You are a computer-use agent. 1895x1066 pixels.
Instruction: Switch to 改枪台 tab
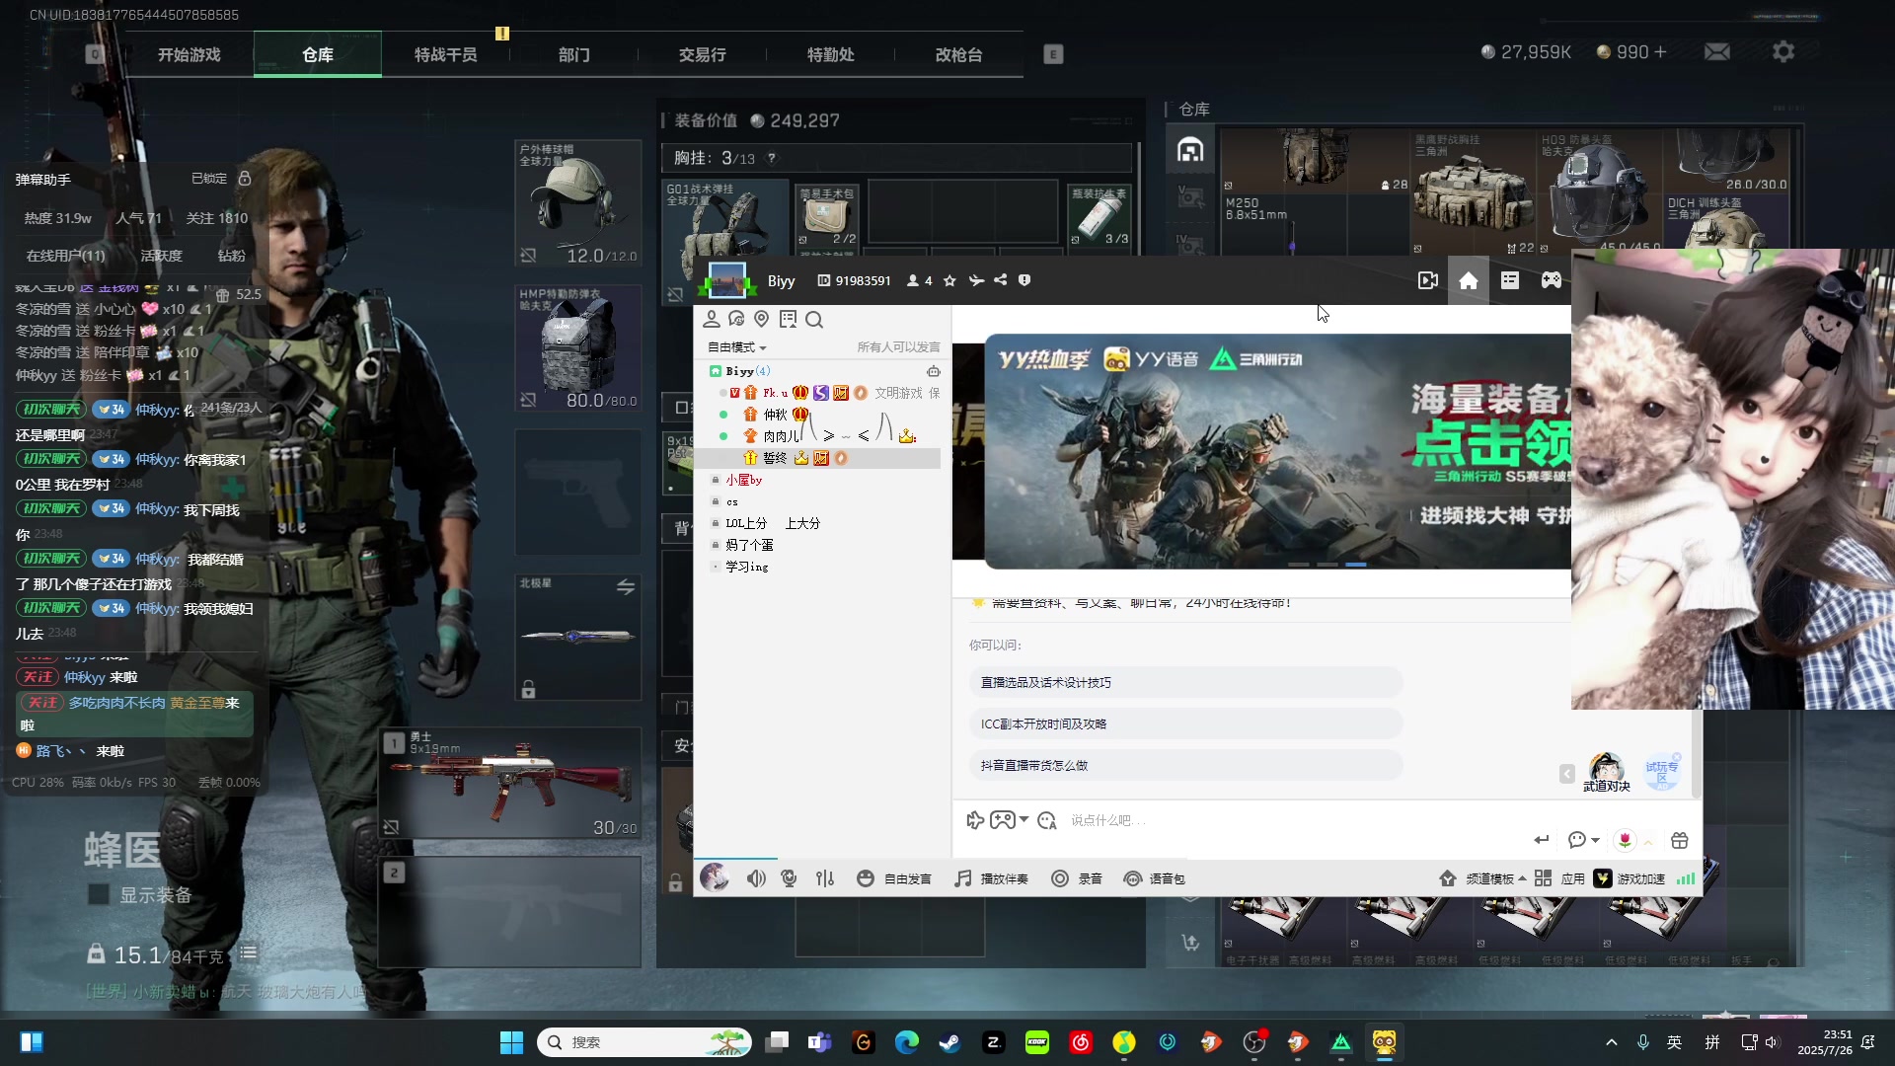tap(959, 54)
